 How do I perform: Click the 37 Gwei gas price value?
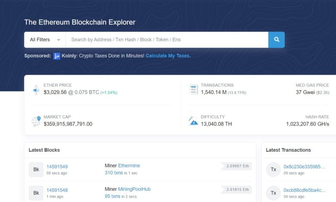pos(305,92)
